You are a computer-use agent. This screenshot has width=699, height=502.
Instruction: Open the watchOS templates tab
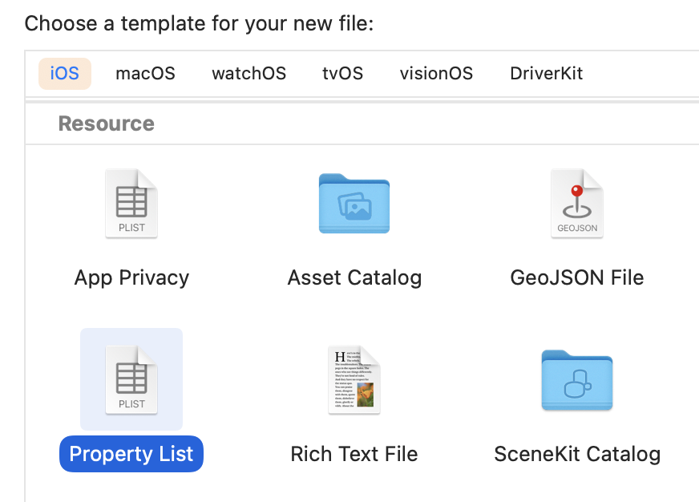248,74
